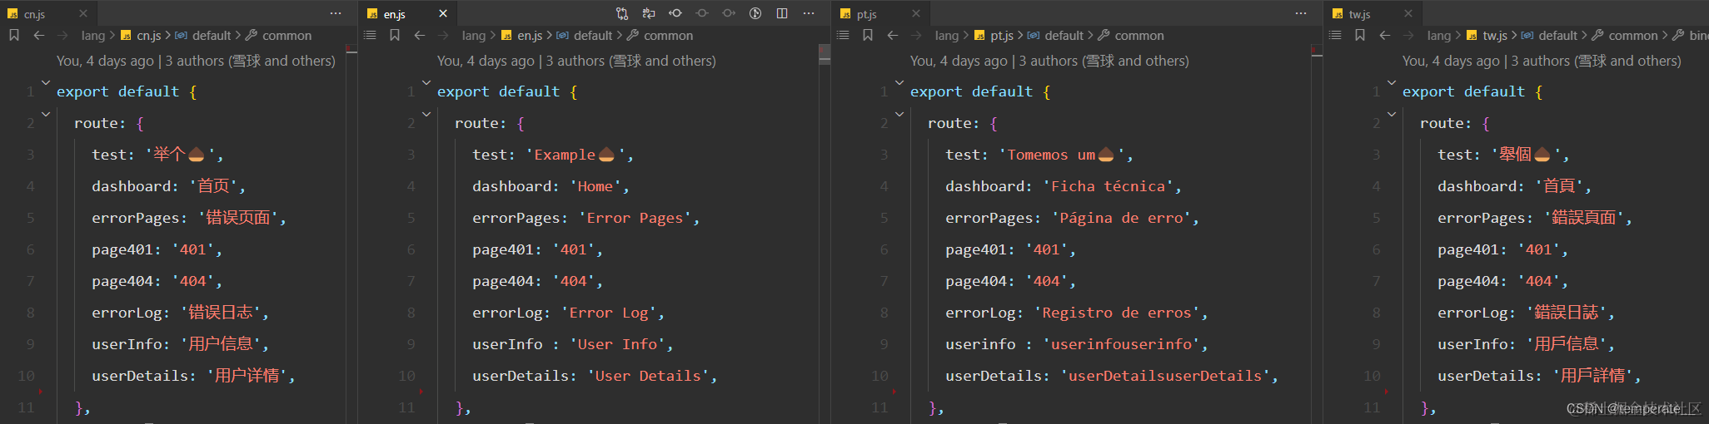Open Changes icon in en.js toolbar

point(622,13)
